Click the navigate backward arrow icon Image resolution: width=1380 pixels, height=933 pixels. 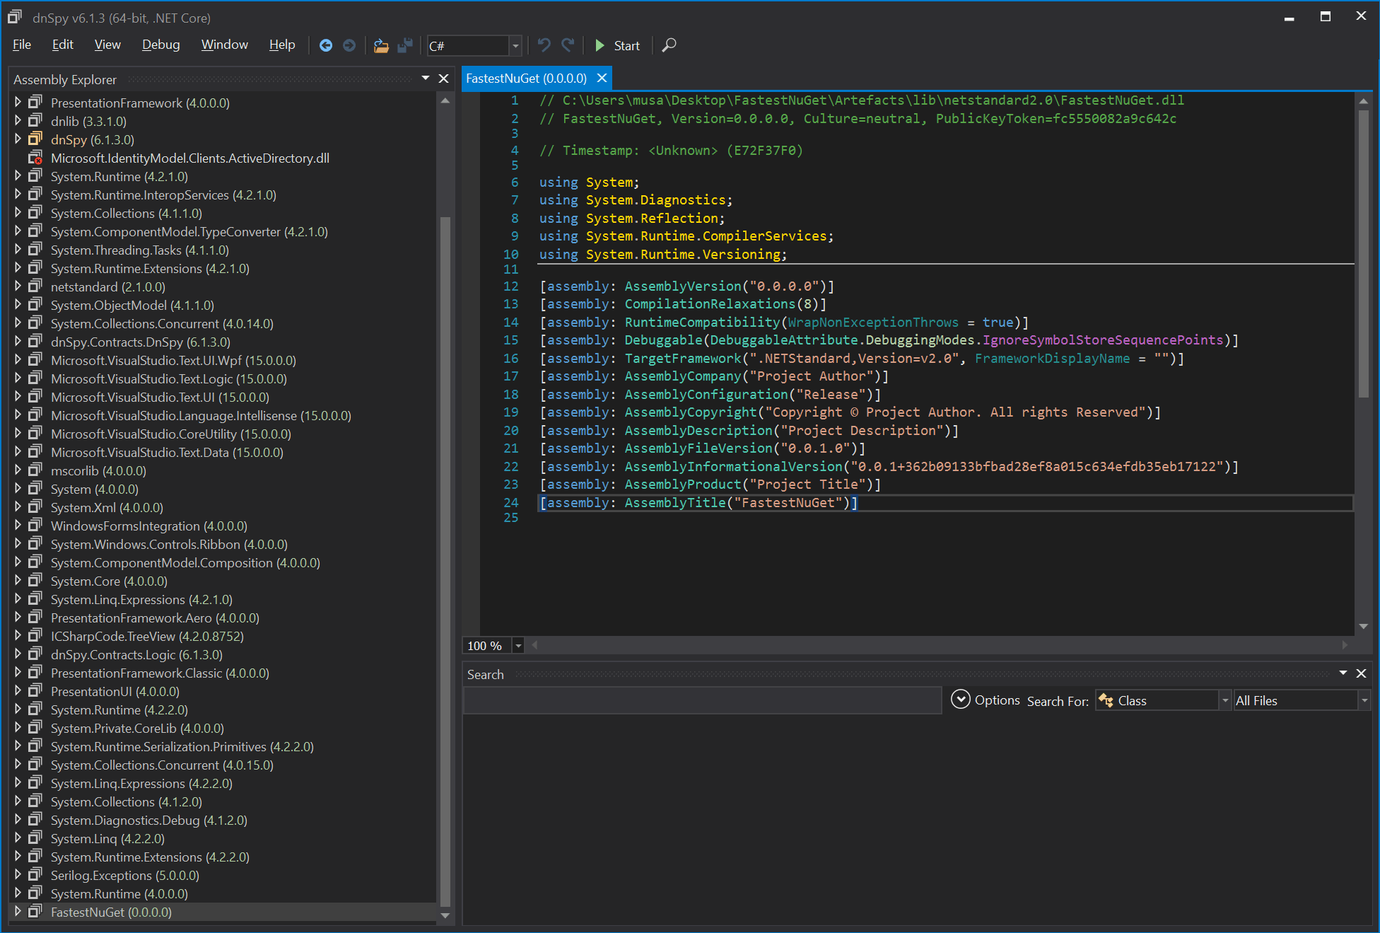click(x=326, y=45)
